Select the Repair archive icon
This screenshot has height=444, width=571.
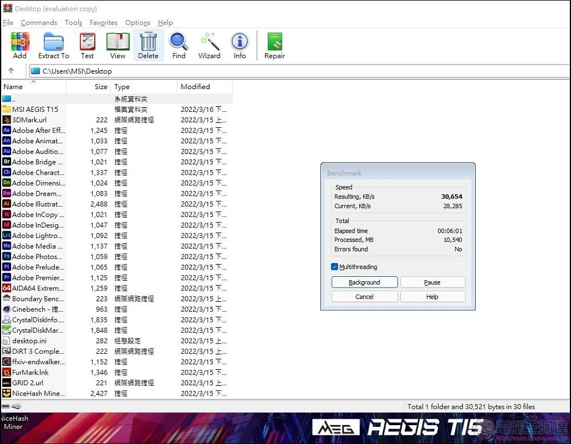[x=274, y=46]
